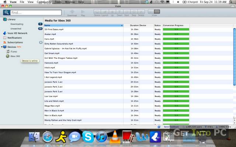Viewport: 236px width, 147px height.
Task: Open Notifications in the sidebar
Action: (x=15, y=38)
